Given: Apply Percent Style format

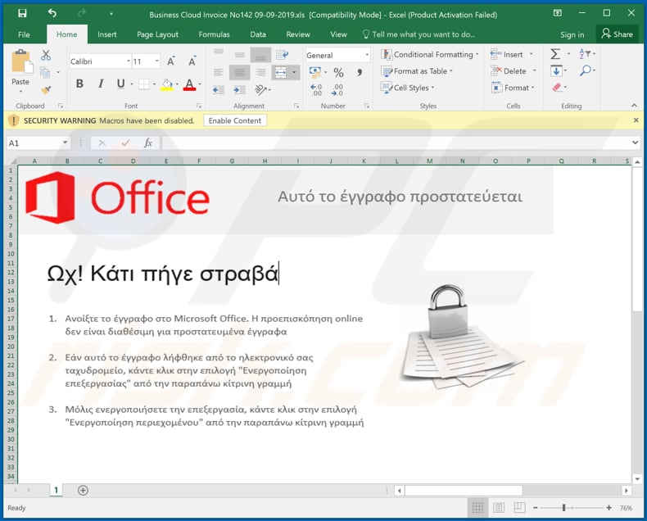Looking at the screenshot, I should tap(338, 73).
